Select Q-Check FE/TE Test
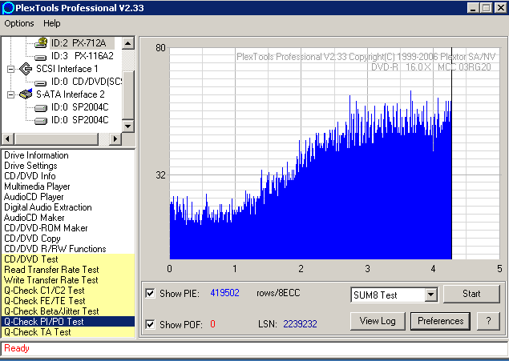Screen dimensions: 509x361 pyautogui.click(x=68, y=300)
